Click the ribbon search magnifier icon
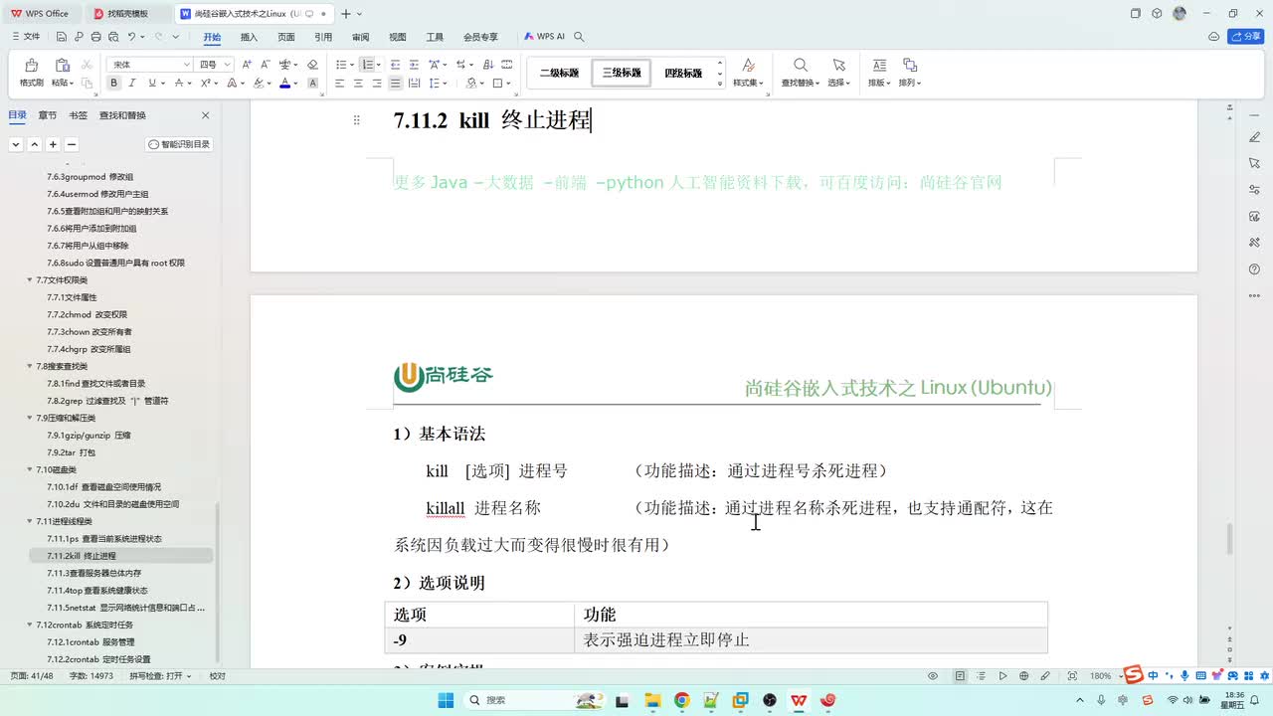 coord(579,37)
